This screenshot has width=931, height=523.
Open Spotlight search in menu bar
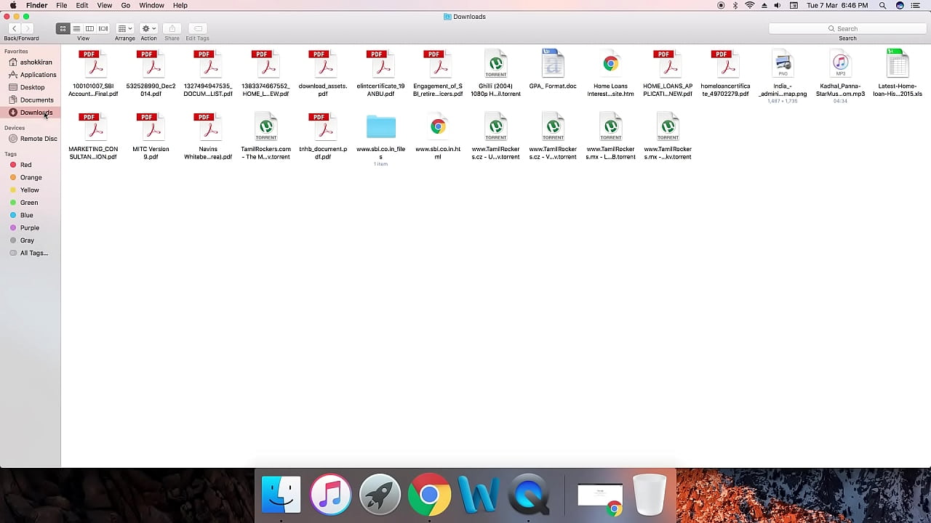tap(882, 5)
